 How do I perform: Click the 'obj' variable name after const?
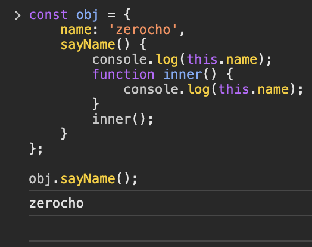tap(87, 16)
